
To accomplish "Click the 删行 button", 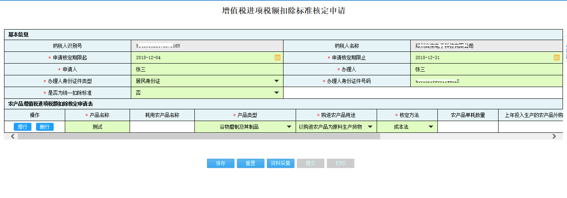I will coord(45,127).
